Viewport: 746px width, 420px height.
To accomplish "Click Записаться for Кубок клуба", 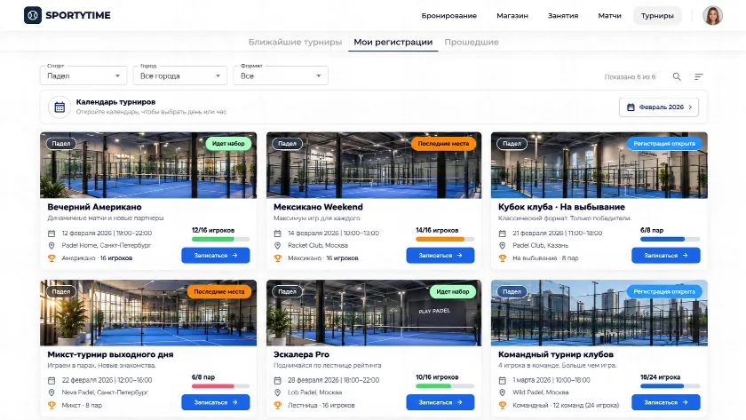I will pyautogui.click(x=665, y=256).
